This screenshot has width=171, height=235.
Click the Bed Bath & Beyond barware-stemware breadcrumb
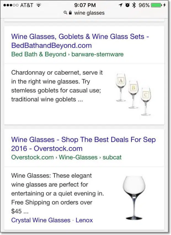coord(67,54)
